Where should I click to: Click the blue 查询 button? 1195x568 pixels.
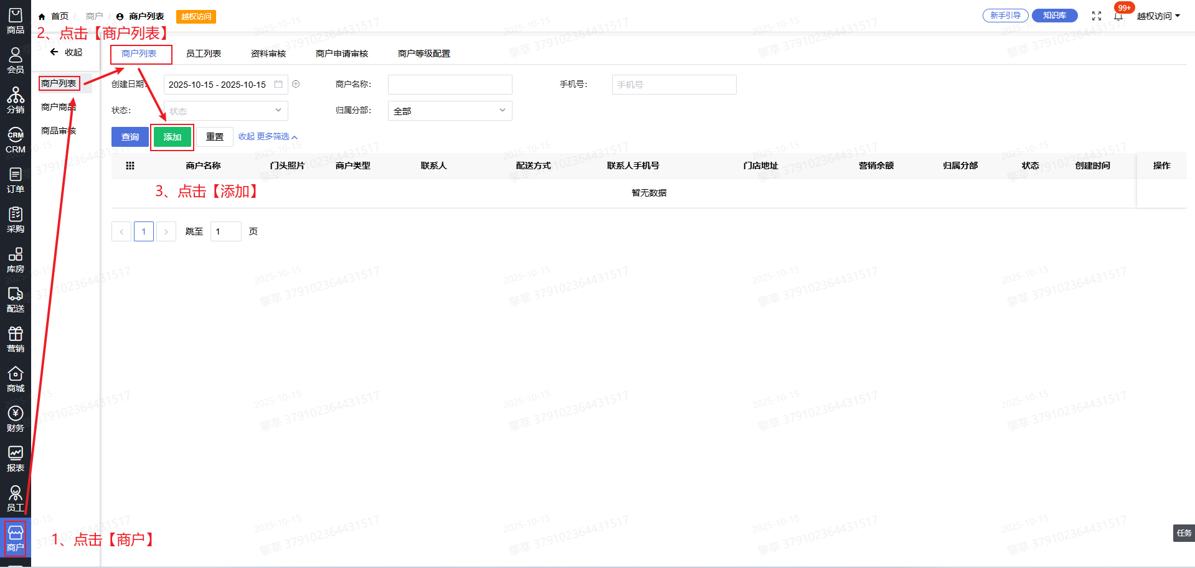point(130,137)
